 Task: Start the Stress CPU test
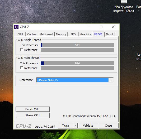32,115
